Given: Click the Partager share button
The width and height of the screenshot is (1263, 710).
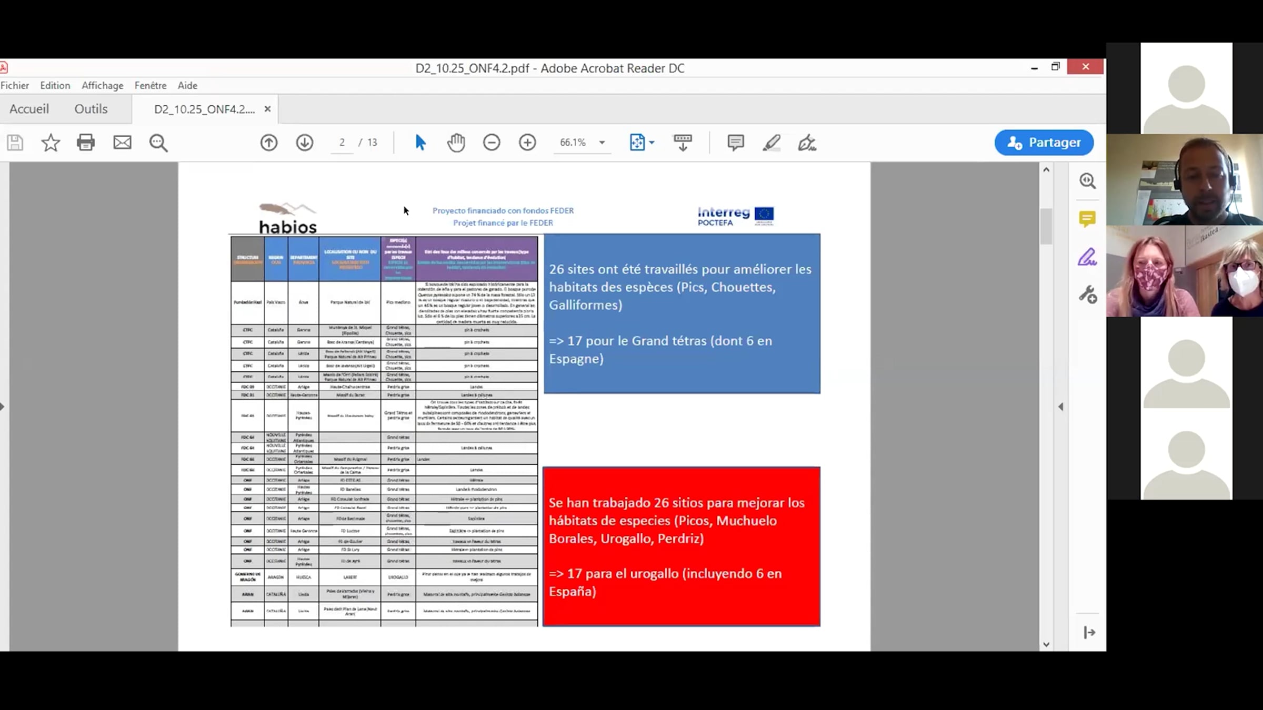Looking at the screenshot, I should (1044, 143).
